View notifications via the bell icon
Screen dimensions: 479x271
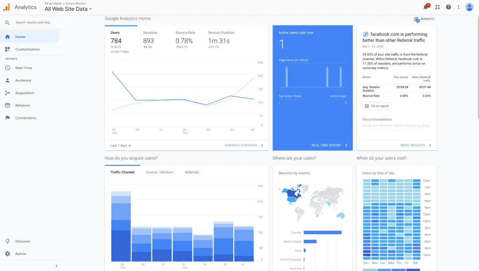[x=425, y=7]
